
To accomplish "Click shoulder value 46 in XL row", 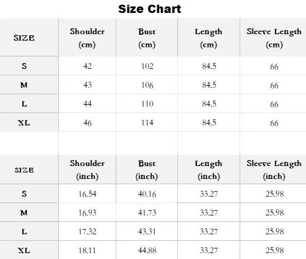I will (x=88, y=123).
